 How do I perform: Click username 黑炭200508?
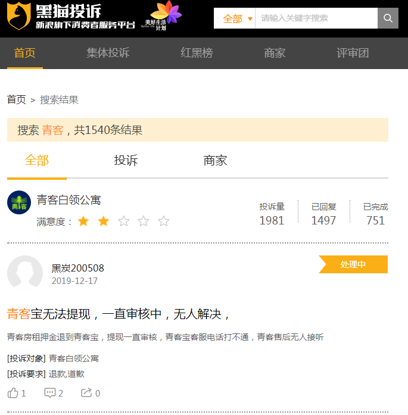point(78,268)
